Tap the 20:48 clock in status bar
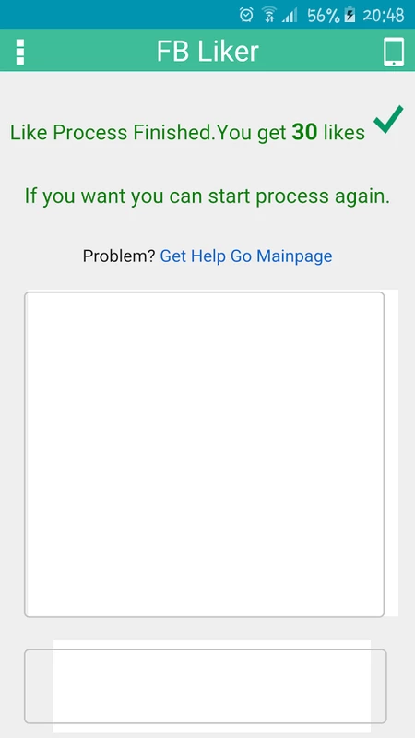This screenshot has width=415, height=738. [x=384, y=16]
